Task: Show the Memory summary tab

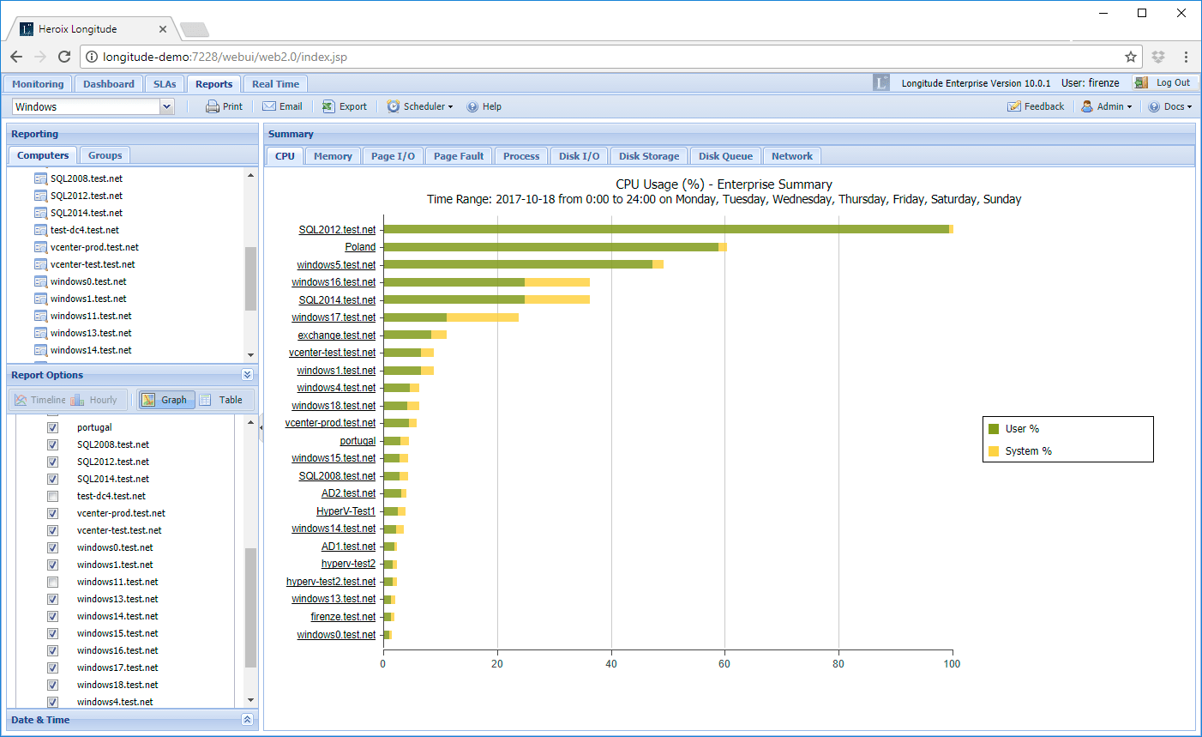Action: [333, 156]
